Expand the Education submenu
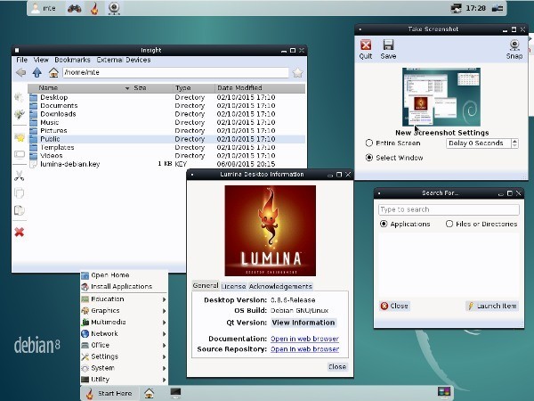This screenshot has width=534, height=401. (124, 299)
